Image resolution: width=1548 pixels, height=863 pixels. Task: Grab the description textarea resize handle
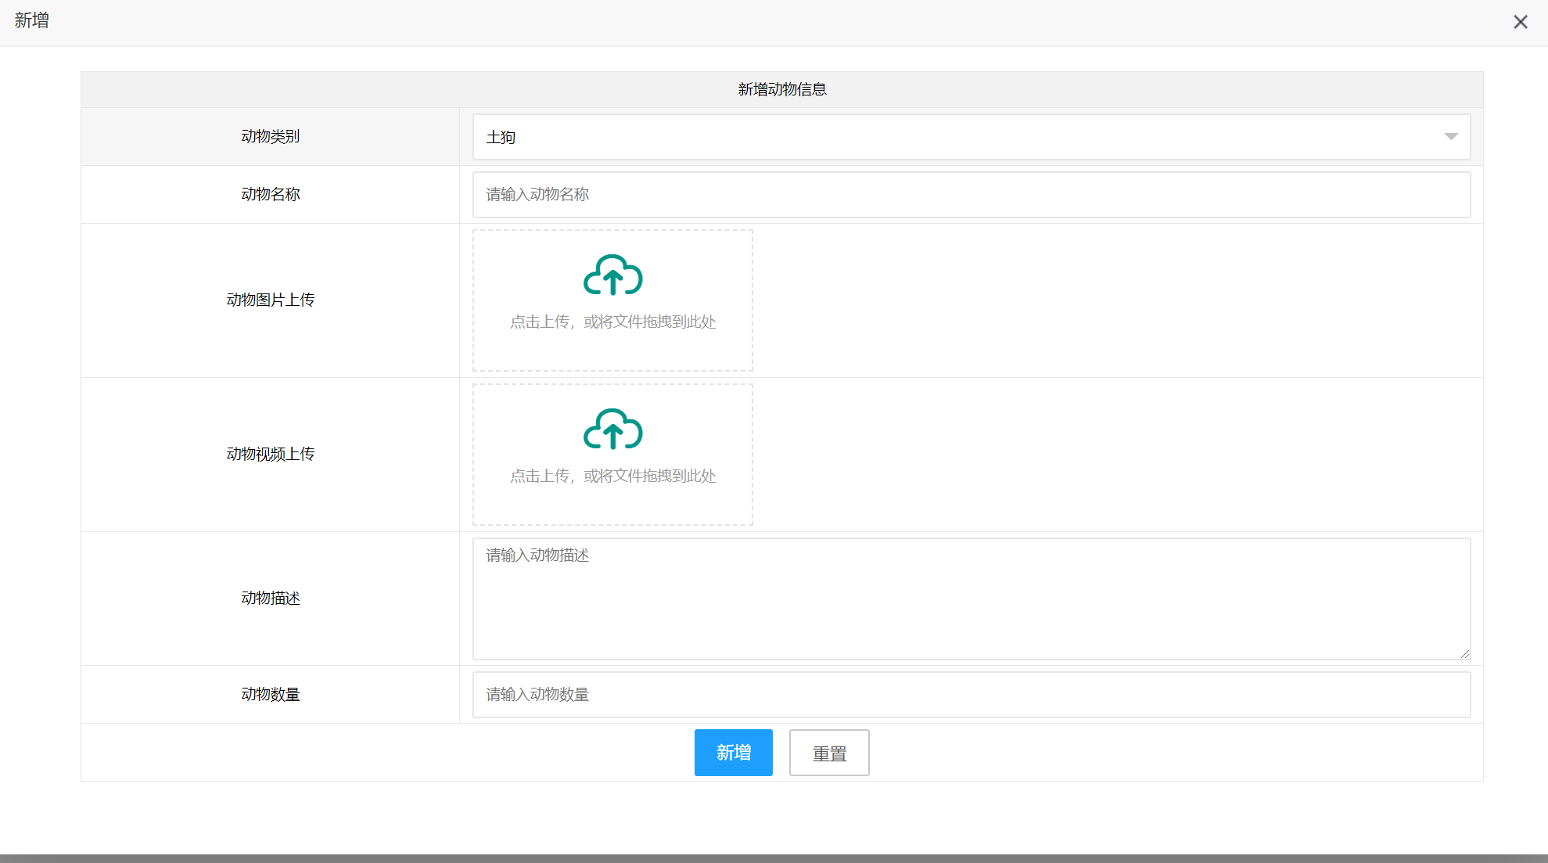click(x=1464, y=654)
